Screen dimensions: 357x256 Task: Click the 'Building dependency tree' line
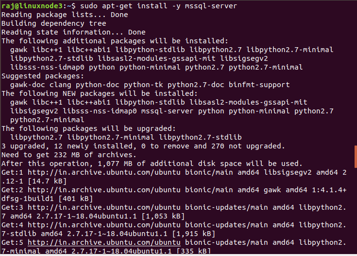53,23
